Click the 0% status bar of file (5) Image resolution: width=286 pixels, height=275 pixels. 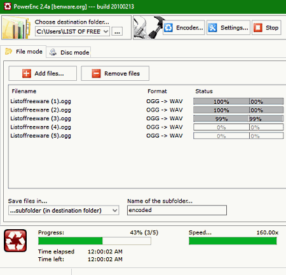(x=238, y=136)
